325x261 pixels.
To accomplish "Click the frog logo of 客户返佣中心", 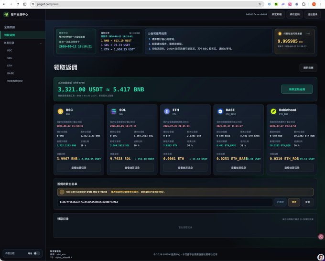I will coord(6,14).
